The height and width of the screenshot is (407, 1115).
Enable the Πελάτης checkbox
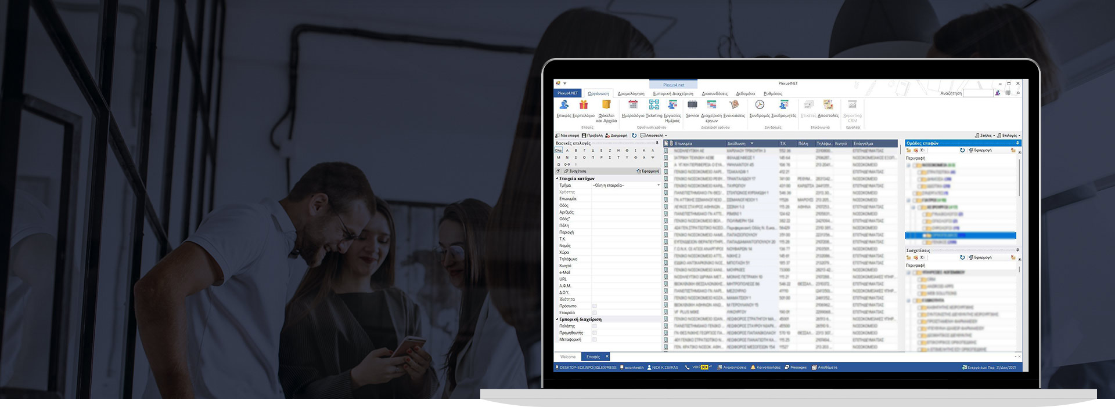[594, 326]
